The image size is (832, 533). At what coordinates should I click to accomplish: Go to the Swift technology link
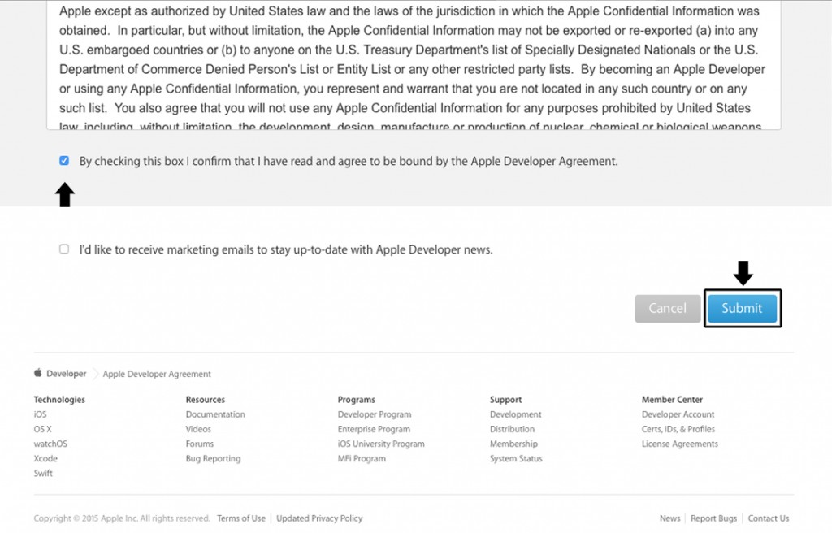coord(43,474)
